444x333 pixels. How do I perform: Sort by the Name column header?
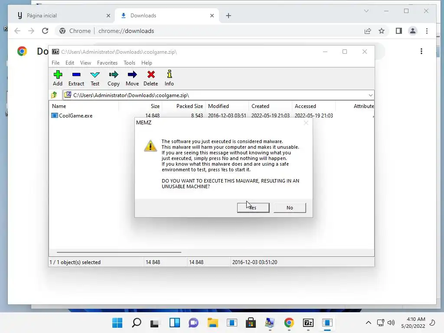84,106
